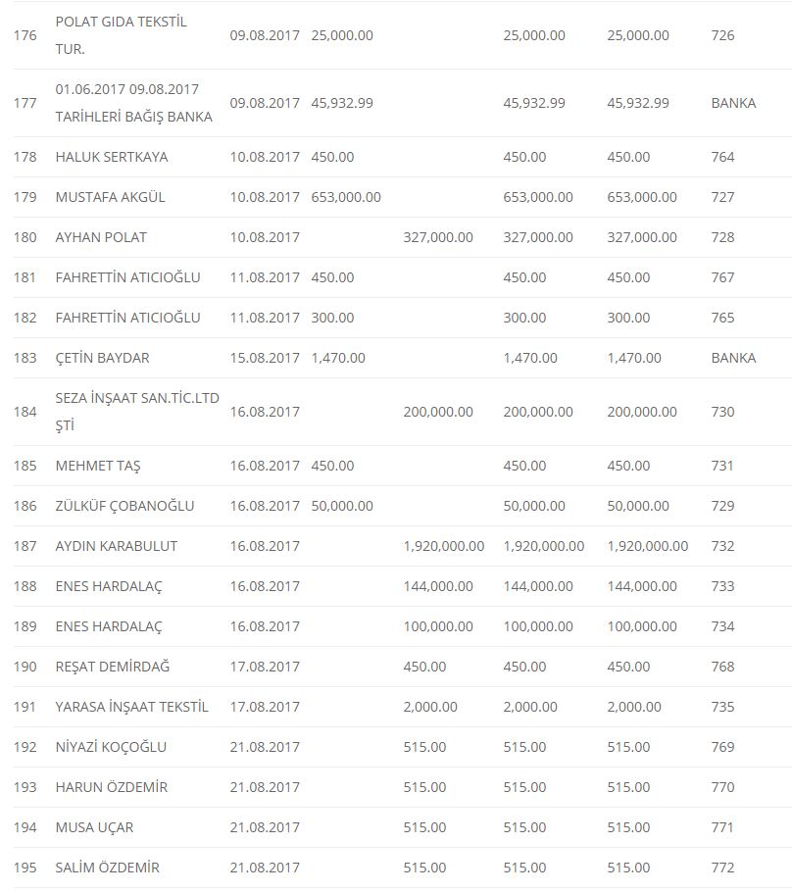Select SEZA İNŞAAT SAN.TİC.LTD ŞTİ entry
Image resolution: width=792 pixels, height=893 pixels.
pos(137,412)
